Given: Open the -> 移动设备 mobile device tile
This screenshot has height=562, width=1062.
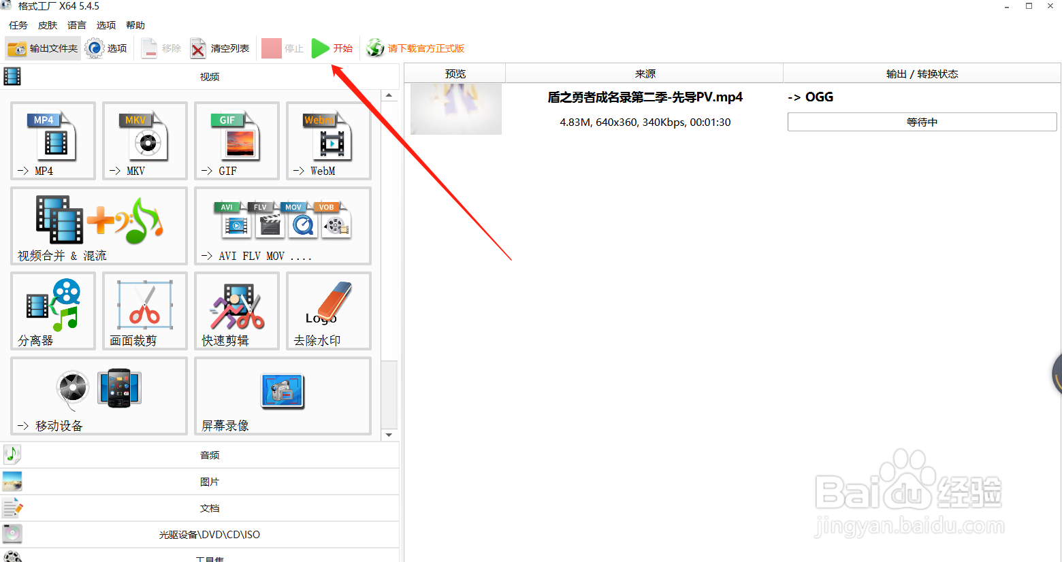Looking at the screenshot, I should (99, 396).
